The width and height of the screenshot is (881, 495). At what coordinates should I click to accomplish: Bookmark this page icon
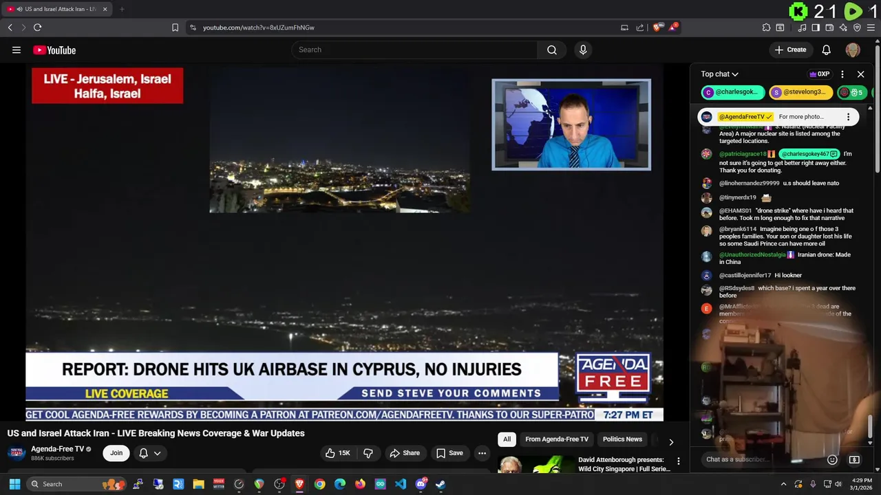pyautogui.click(x=175, y=27)
